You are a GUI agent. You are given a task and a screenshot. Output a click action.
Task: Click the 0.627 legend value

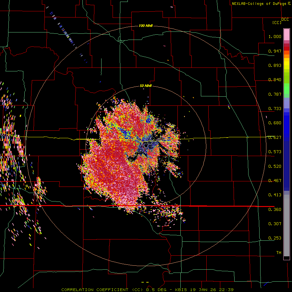pos(275,138)
